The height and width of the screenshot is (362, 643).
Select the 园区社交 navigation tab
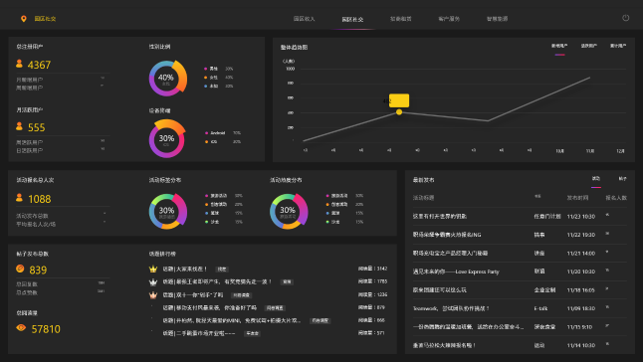pyautogui.click(x=352, y=19)
